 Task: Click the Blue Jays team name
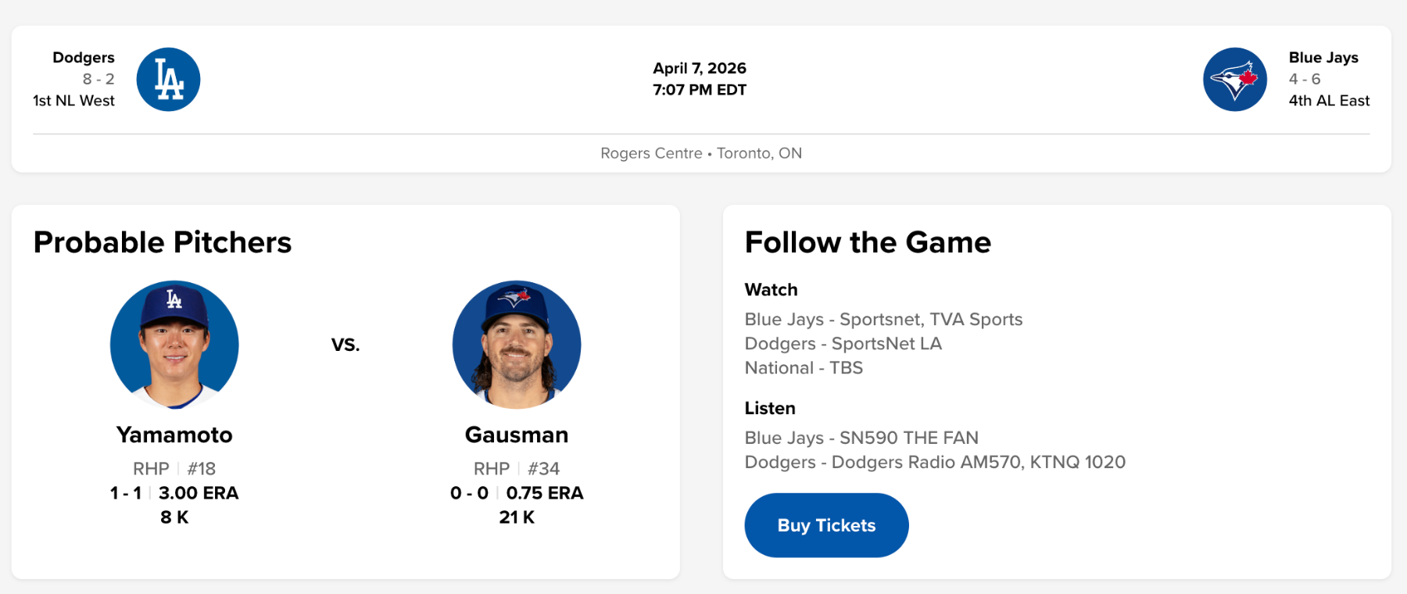coord(1323,58)
